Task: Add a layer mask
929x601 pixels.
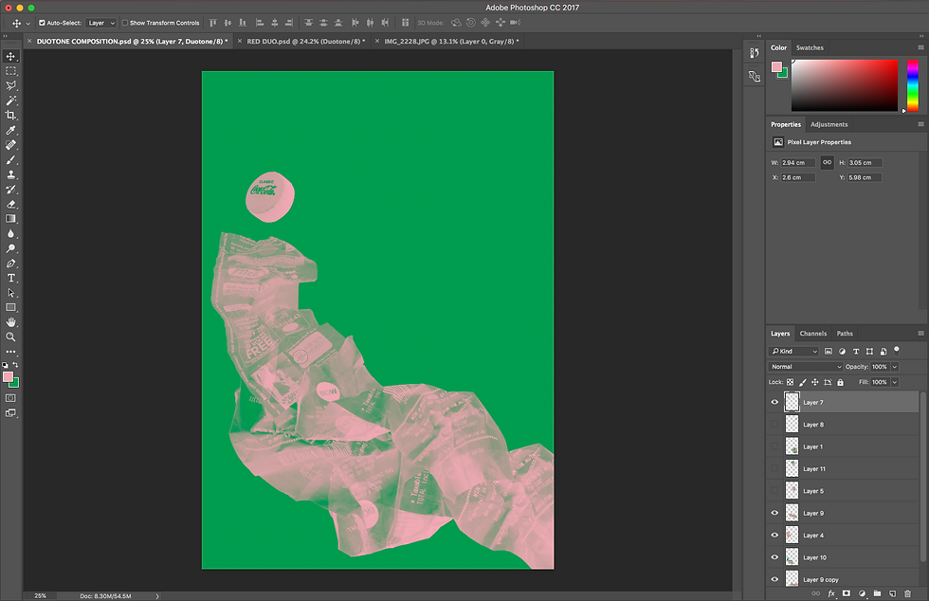Action: (846, 593)
